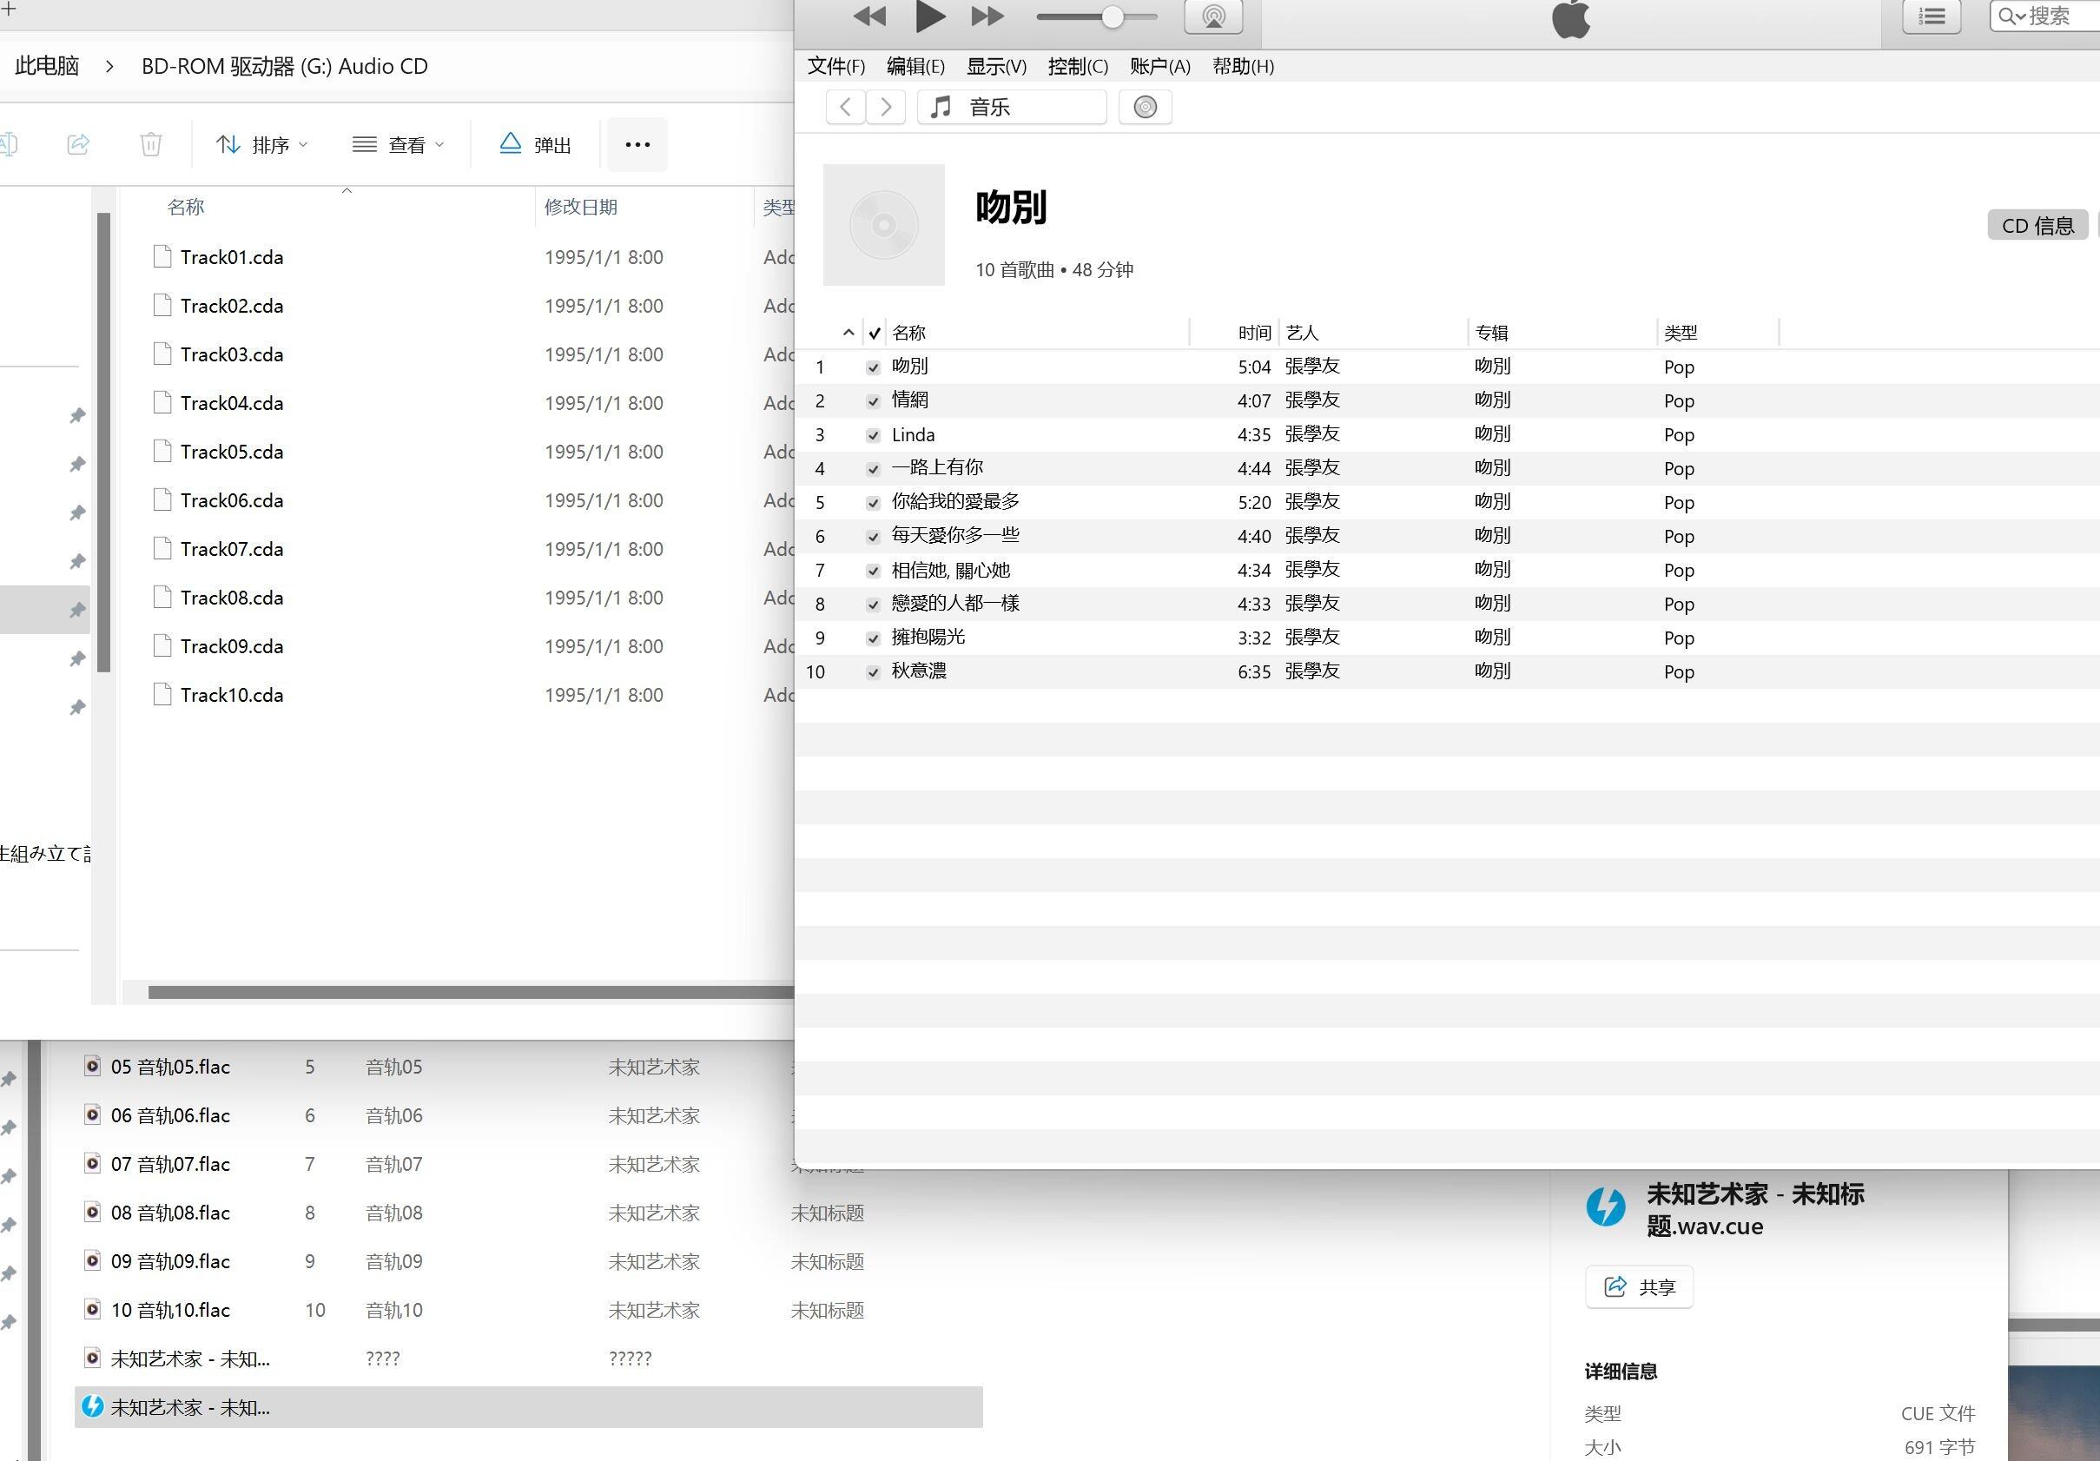Click the checkmark column header in iTunes
2100x1461 pixels.
pyautogui.click(x=875, y=333)
